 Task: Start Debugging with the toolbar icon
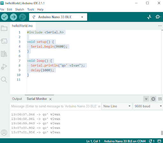click(23, 17)
